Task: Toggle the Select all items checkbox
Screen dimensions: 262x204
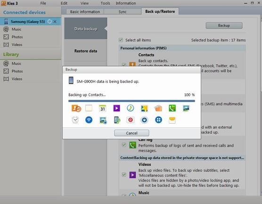Action: coord(121,40)
